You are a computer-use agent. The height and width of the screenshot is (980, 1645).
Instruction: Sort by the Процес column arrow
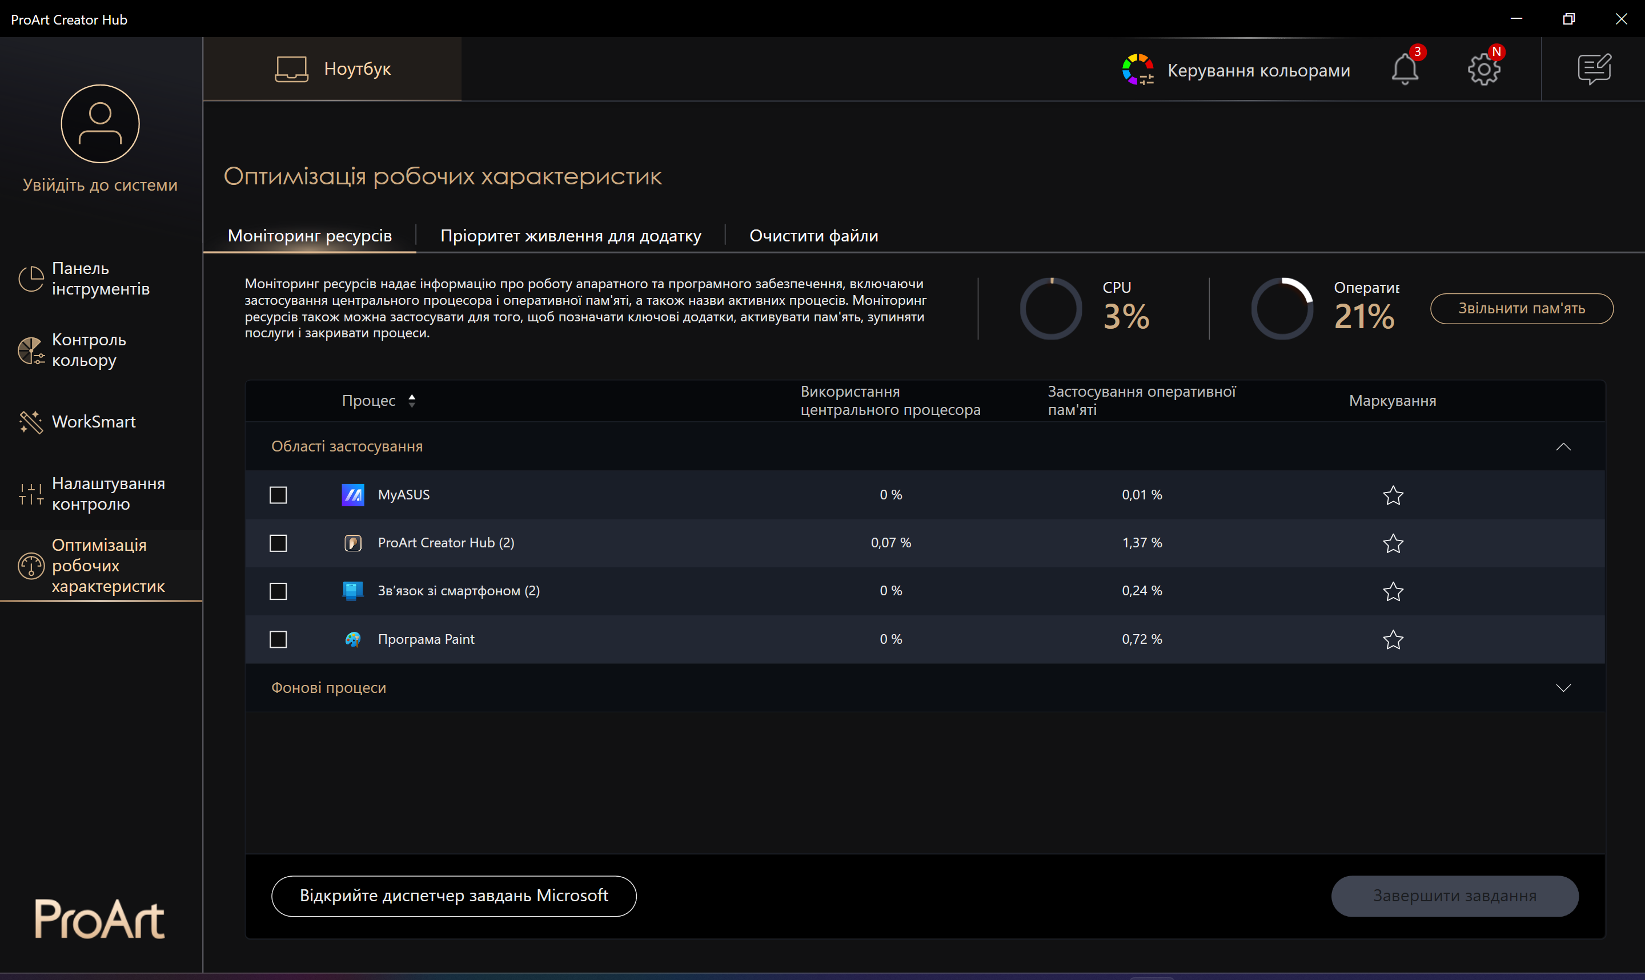412,401
